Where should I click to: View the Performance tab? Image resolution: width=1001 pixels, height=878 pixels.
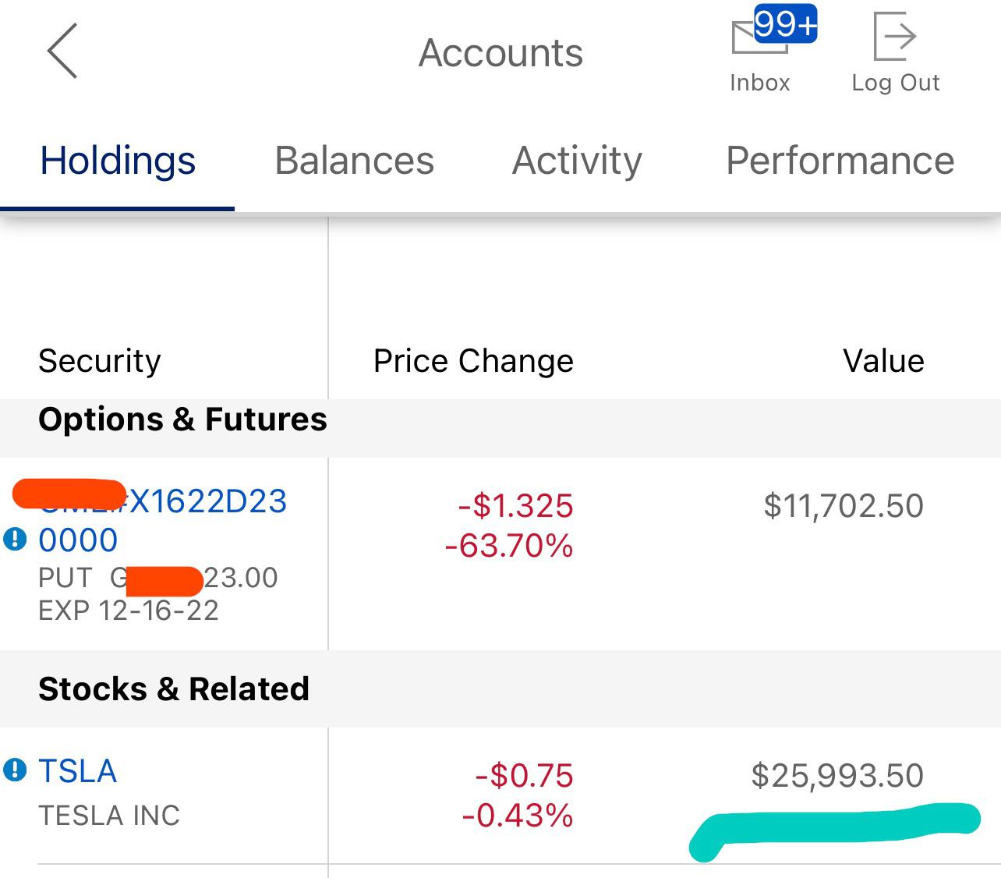click(x=840, y=161)
